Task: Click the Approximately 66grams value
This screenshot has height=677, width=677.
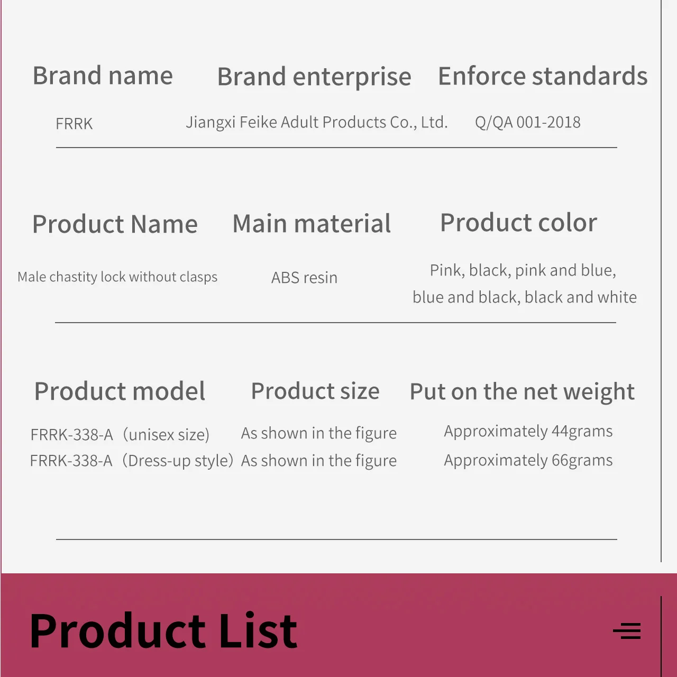Action: click(x=528, y=461)
